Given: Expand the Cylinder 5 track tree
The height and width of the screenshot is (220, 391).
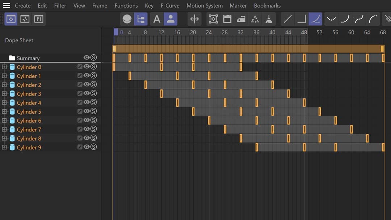Looking at the screenshot, I should click(x=4, y=111).
